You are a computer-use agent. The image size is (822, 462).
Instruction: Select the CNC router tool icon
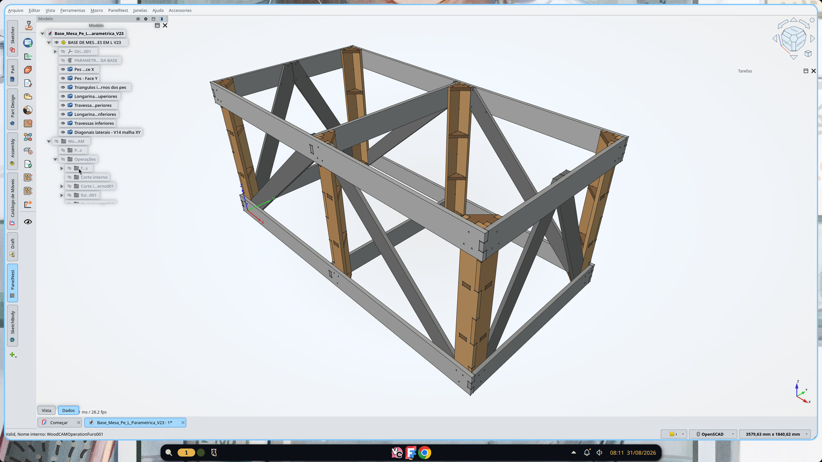(x=28, y=26)
